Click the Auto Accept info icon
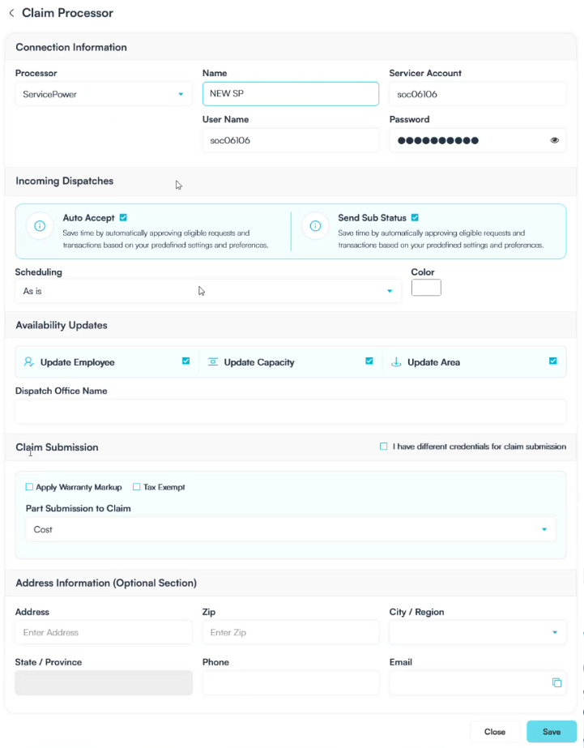The height and width of the screenshot is (748, 584). 40,225
